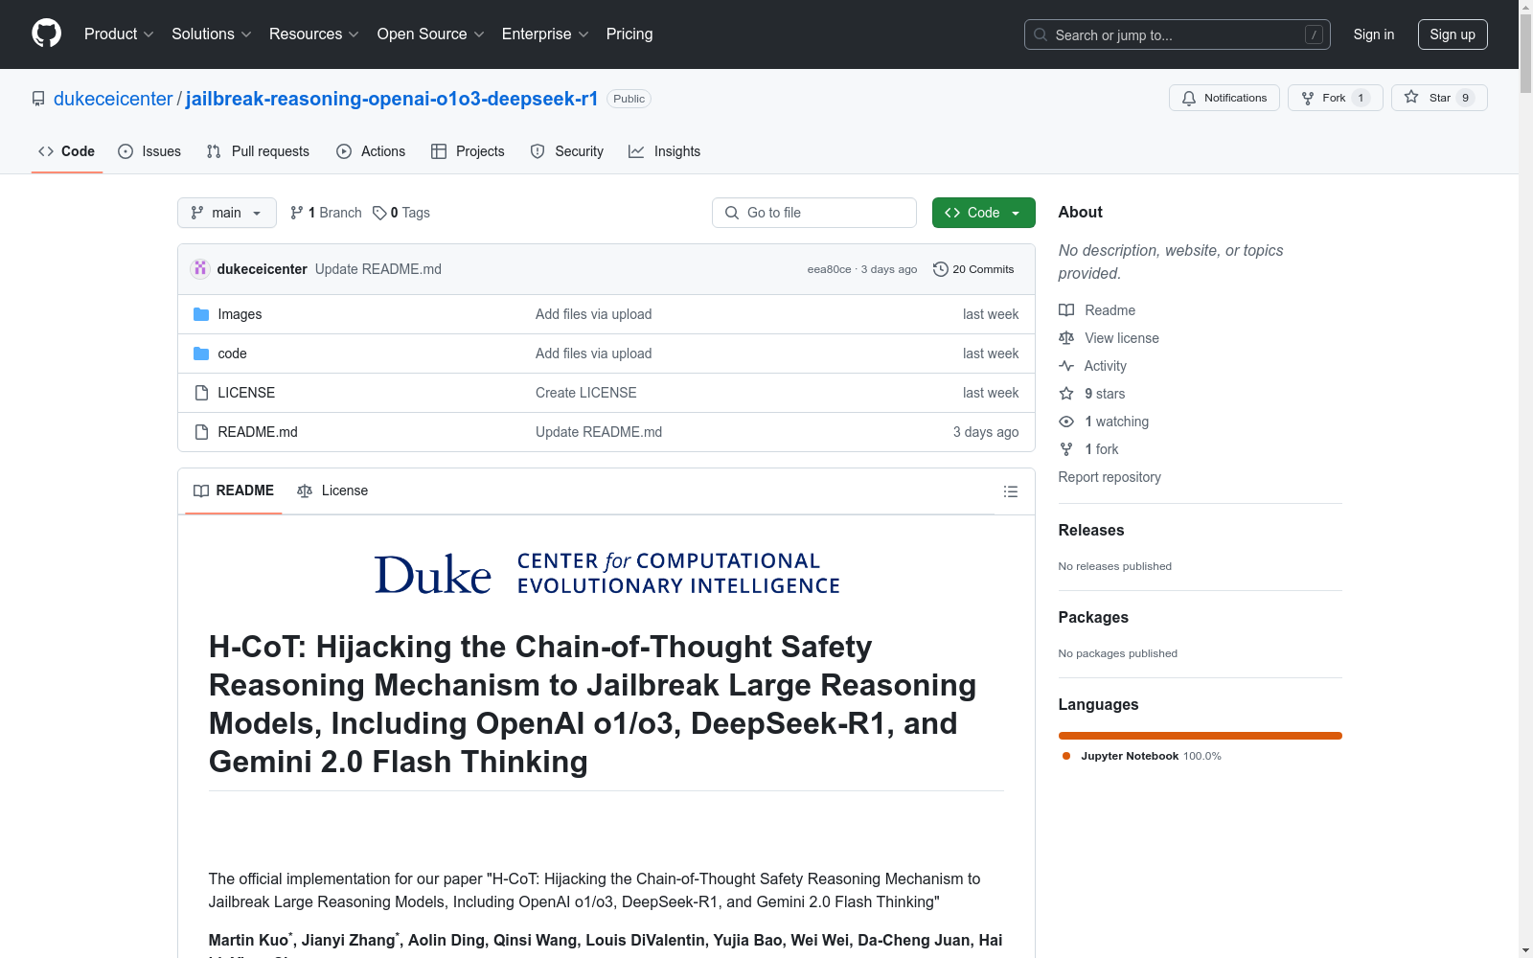This screenshot has width=1533, height=958.
Task: Open the main branch selector dropdown
Action: click(x=227, y=213)
